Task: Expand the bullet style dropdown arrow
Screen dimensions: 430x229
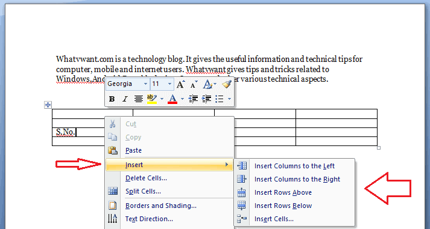Action: (229, 99)
